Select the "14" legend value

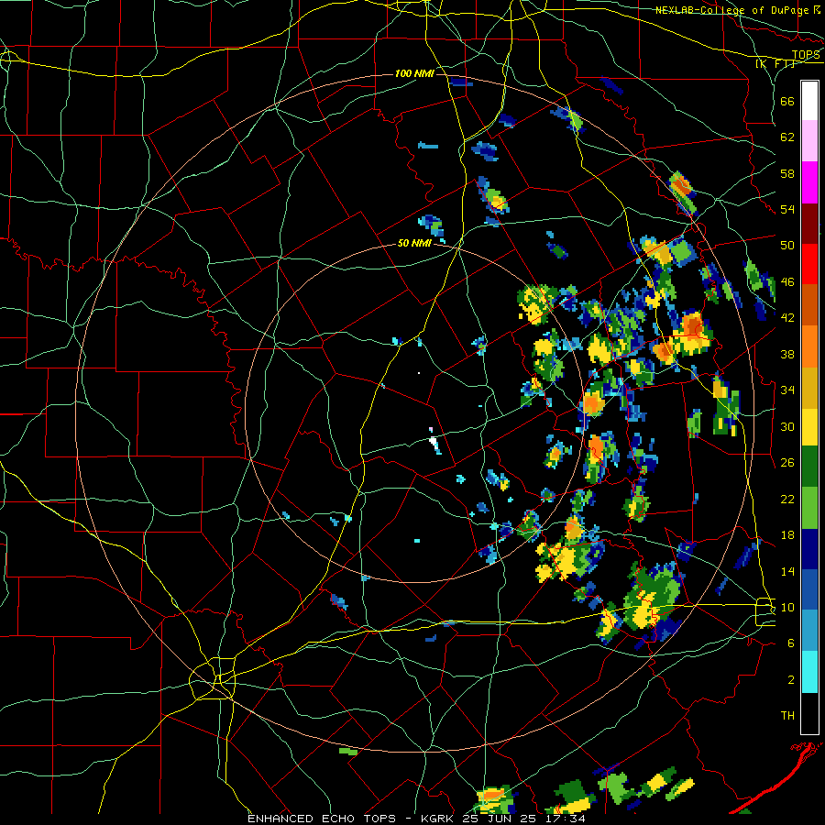click(x=787, y=571)
